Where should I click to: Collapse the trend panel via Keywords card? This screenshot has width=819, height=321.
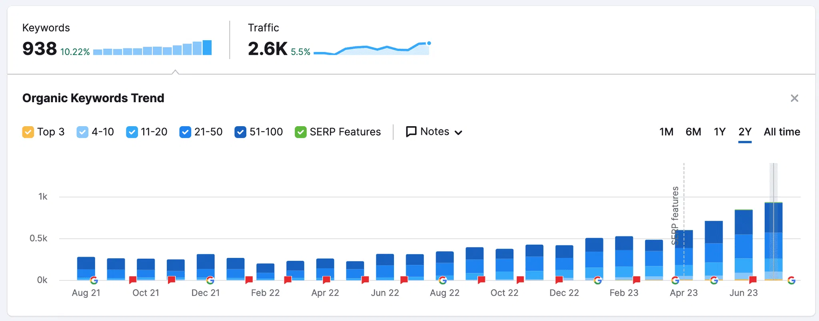(117, 40)
